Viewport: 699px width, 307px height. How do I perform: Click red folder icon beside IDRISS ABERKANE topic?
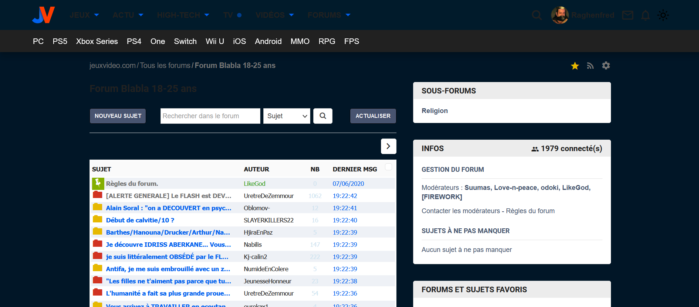point(98,243)
